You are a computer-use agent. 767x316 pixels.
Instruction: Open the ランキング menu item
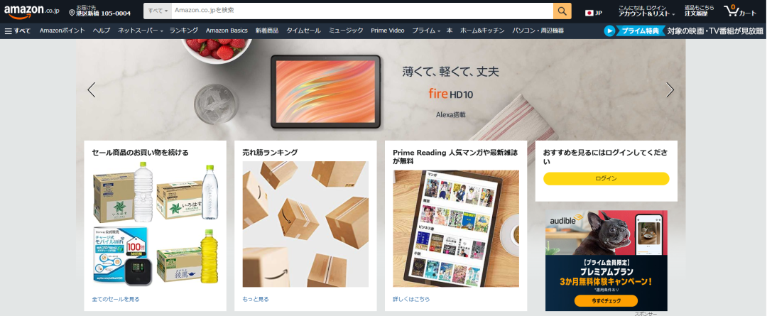[184, 31]
